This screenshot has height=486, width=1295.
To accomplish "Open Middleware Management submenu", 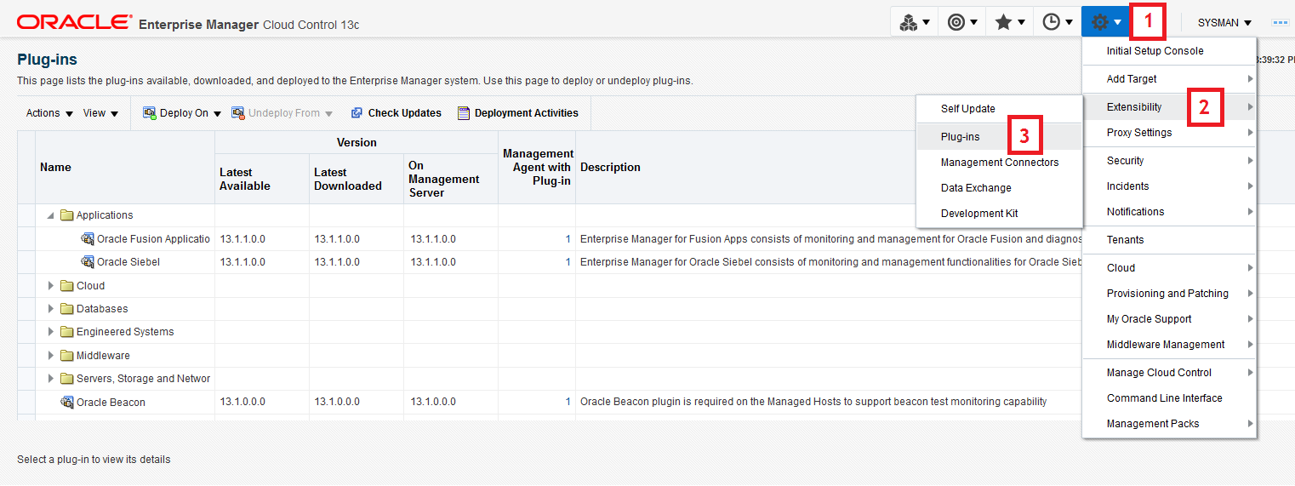I will pos(1169,345).
